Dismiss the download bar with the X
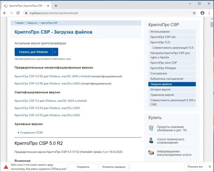214x172 pixels. coord(210,167)
